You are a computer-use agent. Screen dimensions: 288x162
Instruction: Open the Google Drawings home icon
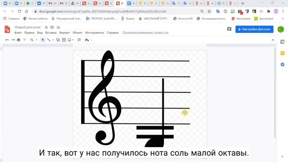7,29
